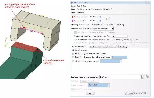Switch to the Surface Smoothing tab
Viewport: 154px width, 98px height.
pos(98,47)
